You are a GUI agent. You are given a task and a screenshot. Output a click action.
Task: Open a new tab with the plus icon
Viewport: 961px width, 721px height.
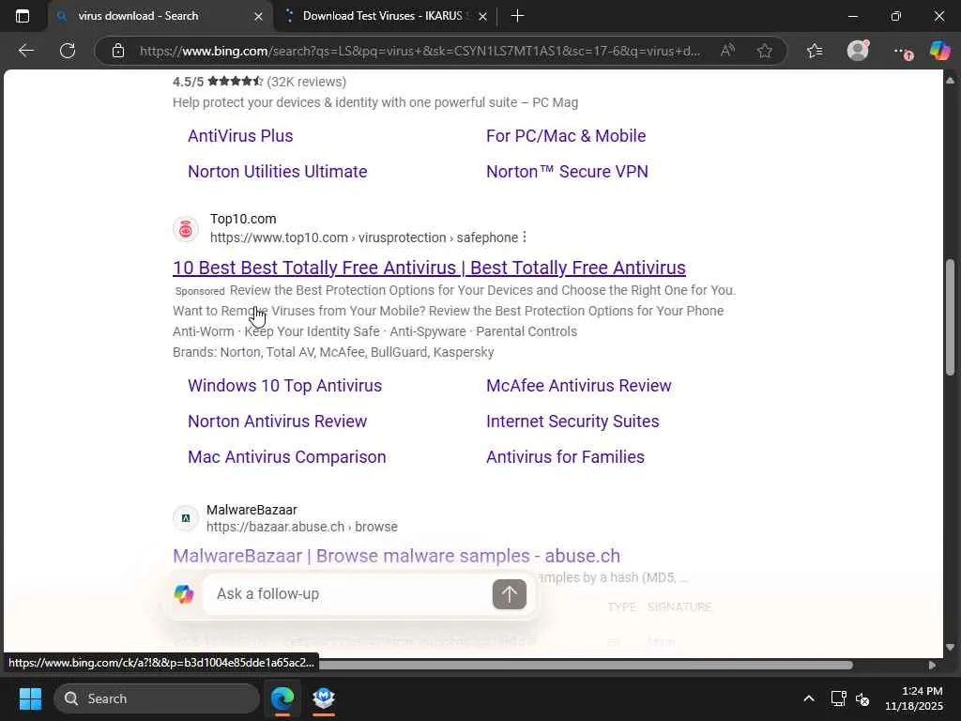click(x=517, y=16)
